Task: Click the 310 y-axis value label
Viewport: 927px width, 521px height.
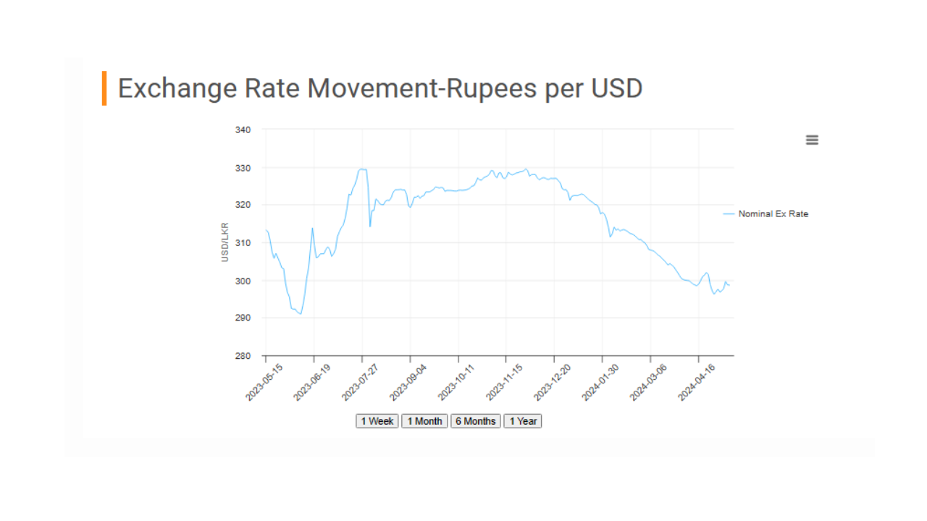Action: (x=243, y=243)
